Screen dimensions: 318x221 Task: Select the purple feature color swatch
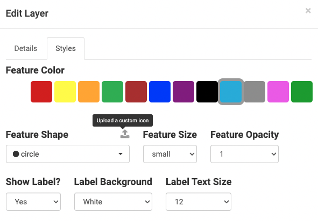pos(183,92)
